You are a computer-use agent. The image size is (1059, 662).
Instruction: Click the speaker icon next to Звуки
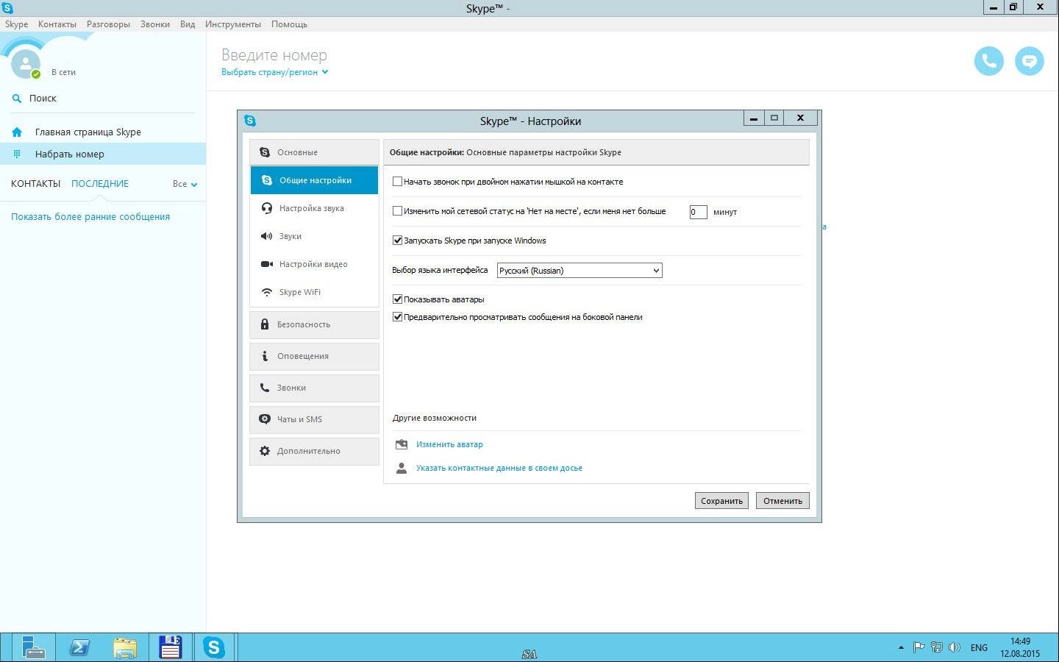[266, 236]
